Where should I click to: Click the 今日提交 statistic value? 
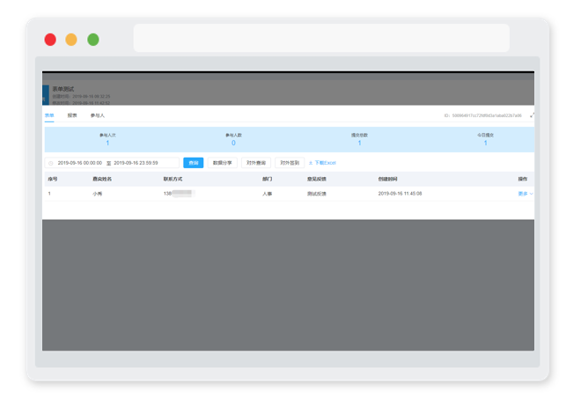tap(485, 143)
